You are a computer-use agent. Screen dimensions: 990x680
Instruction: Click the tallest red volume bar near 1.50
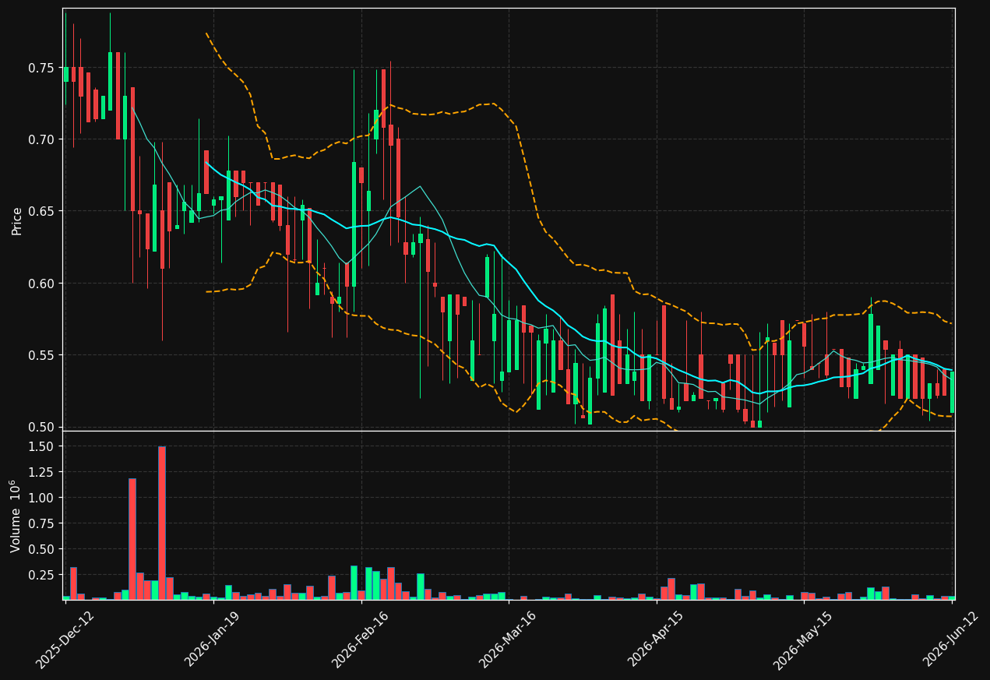(x=162, y=523)
